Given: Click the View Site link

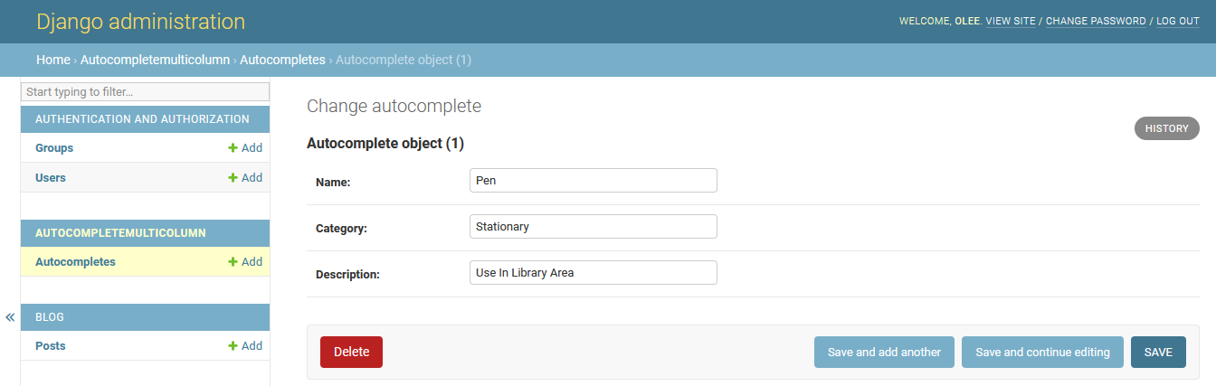Looking at the screenshot, I should coord(1011,21).
